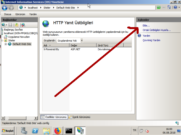Image resolution: width=181 pixels, height=135 pixels.
Task: Click Default Web Site in breadcrumb
Action: [x=66, y=8]
